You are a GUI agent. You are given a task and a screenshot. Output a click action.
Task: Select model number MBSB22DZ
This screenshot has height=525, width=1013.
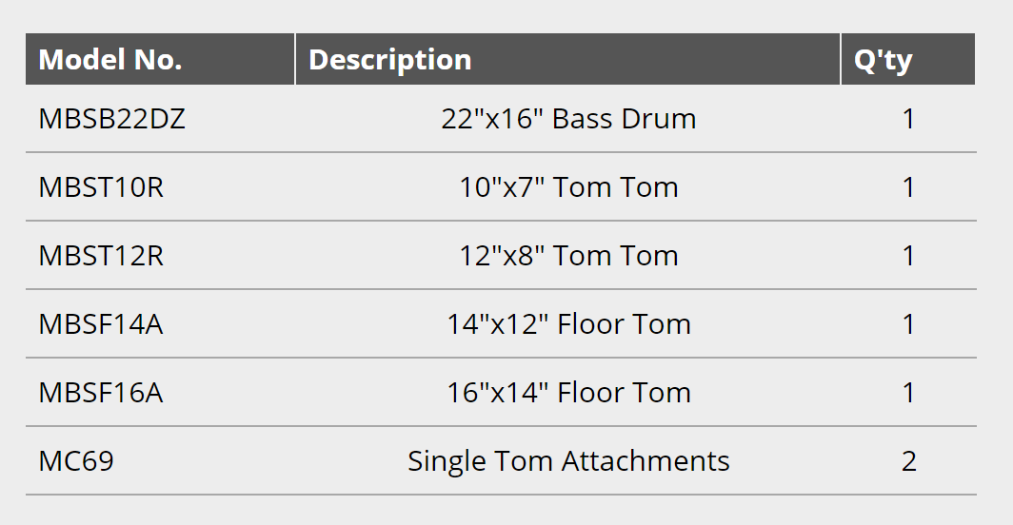(x=112, y=119)
